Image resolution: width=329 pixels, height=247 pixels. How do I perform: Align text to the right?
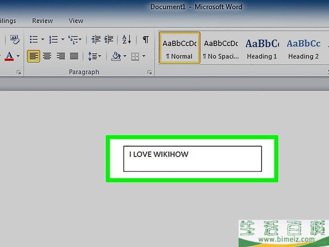(x=61, y=56)
